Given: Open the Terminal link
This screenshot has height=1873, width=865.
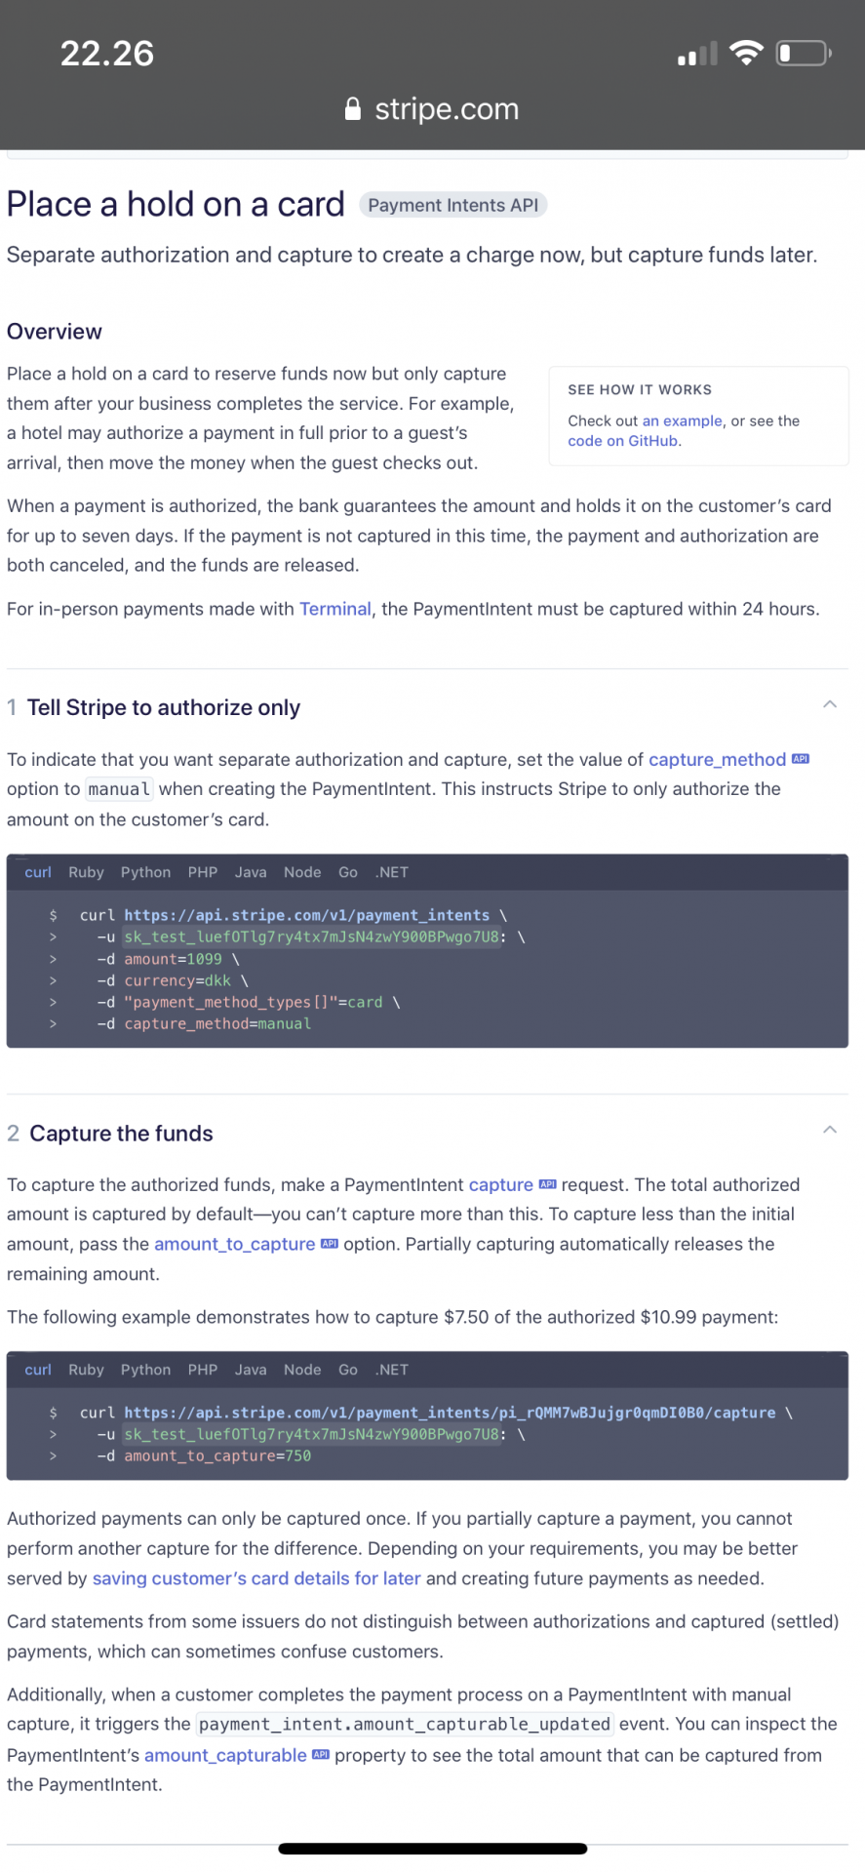Looking at the screenshot, I should 335,609.
